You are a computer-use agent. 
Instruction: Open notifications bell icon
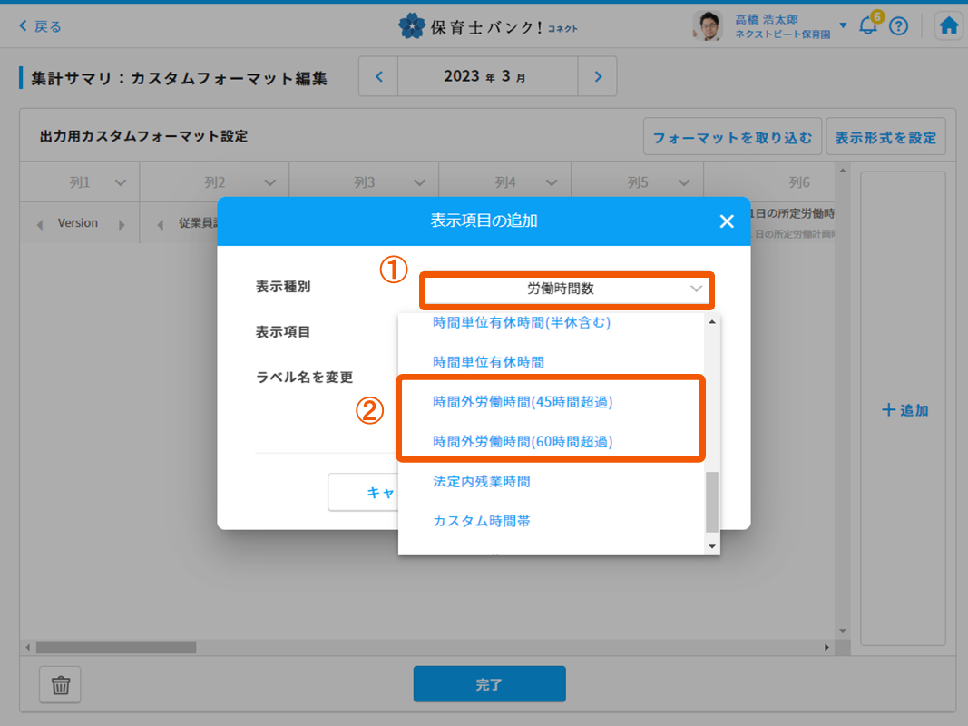coord(868,26)
